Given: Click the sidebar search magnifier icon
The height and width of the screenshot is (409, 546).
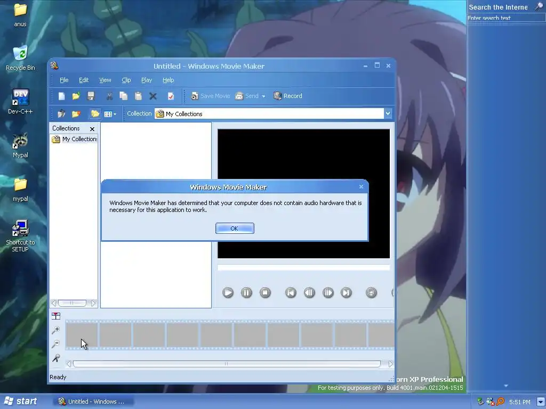Looking at the screenshot, I should point(539,6).
